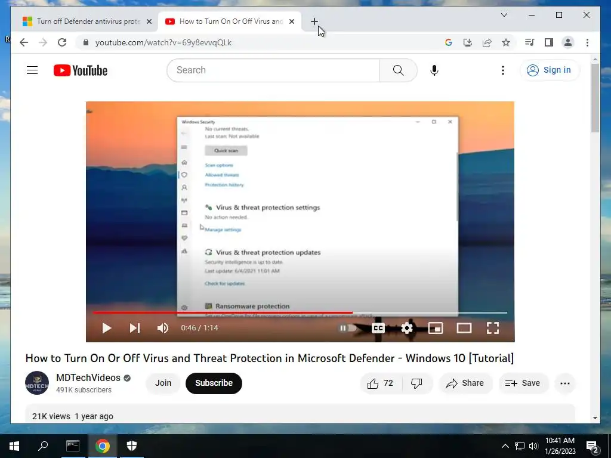The image size is (611, 458).
Task: Reload the current page
Action: click(62, 42)
